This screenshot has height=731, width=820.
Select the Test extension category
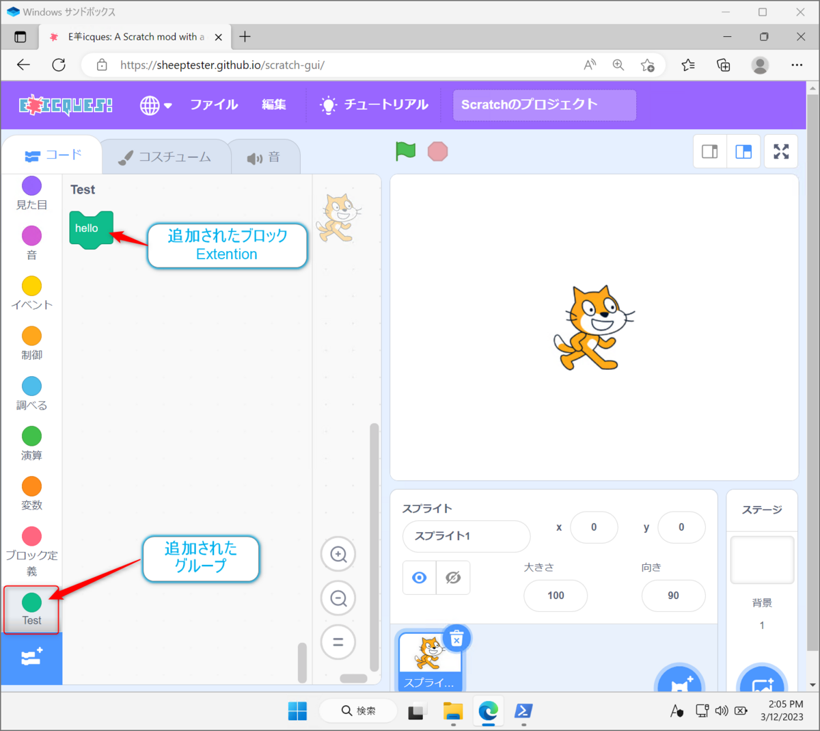pyautogui.click(x=31, y=609)
